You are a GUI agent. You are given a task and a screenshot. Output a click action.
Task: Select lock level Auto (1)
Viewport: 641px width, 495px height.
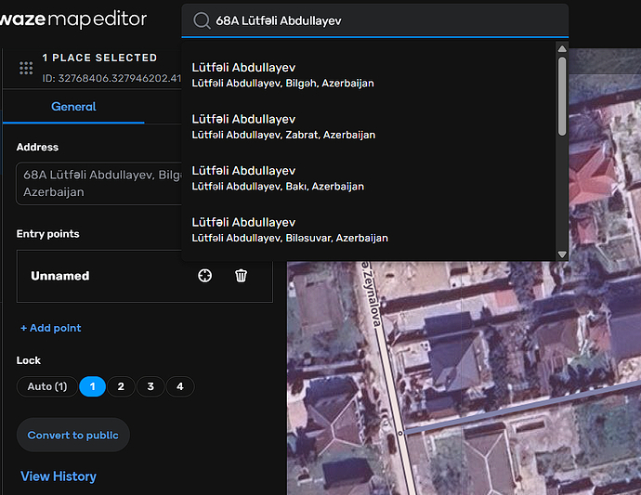point(46,386)
